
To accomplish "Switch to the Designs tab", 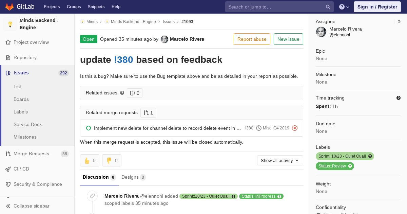I will click(x=133, y=177).
